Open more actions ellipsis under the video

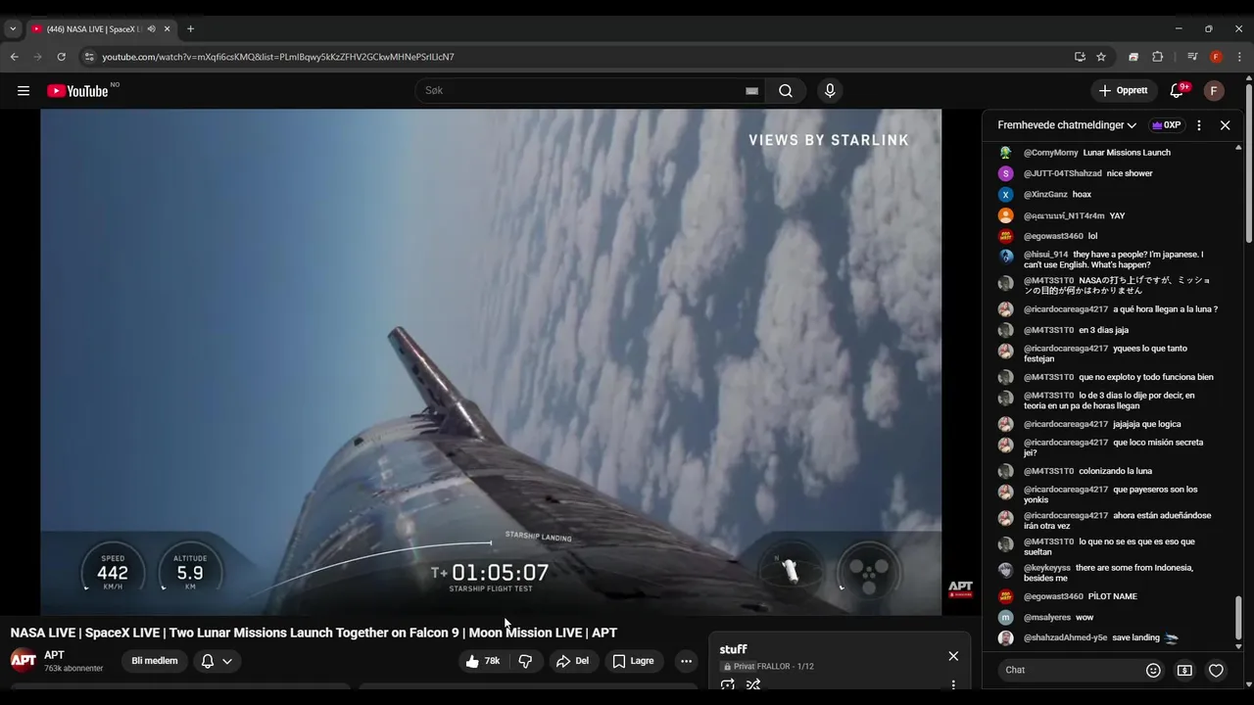coord(686,661)
